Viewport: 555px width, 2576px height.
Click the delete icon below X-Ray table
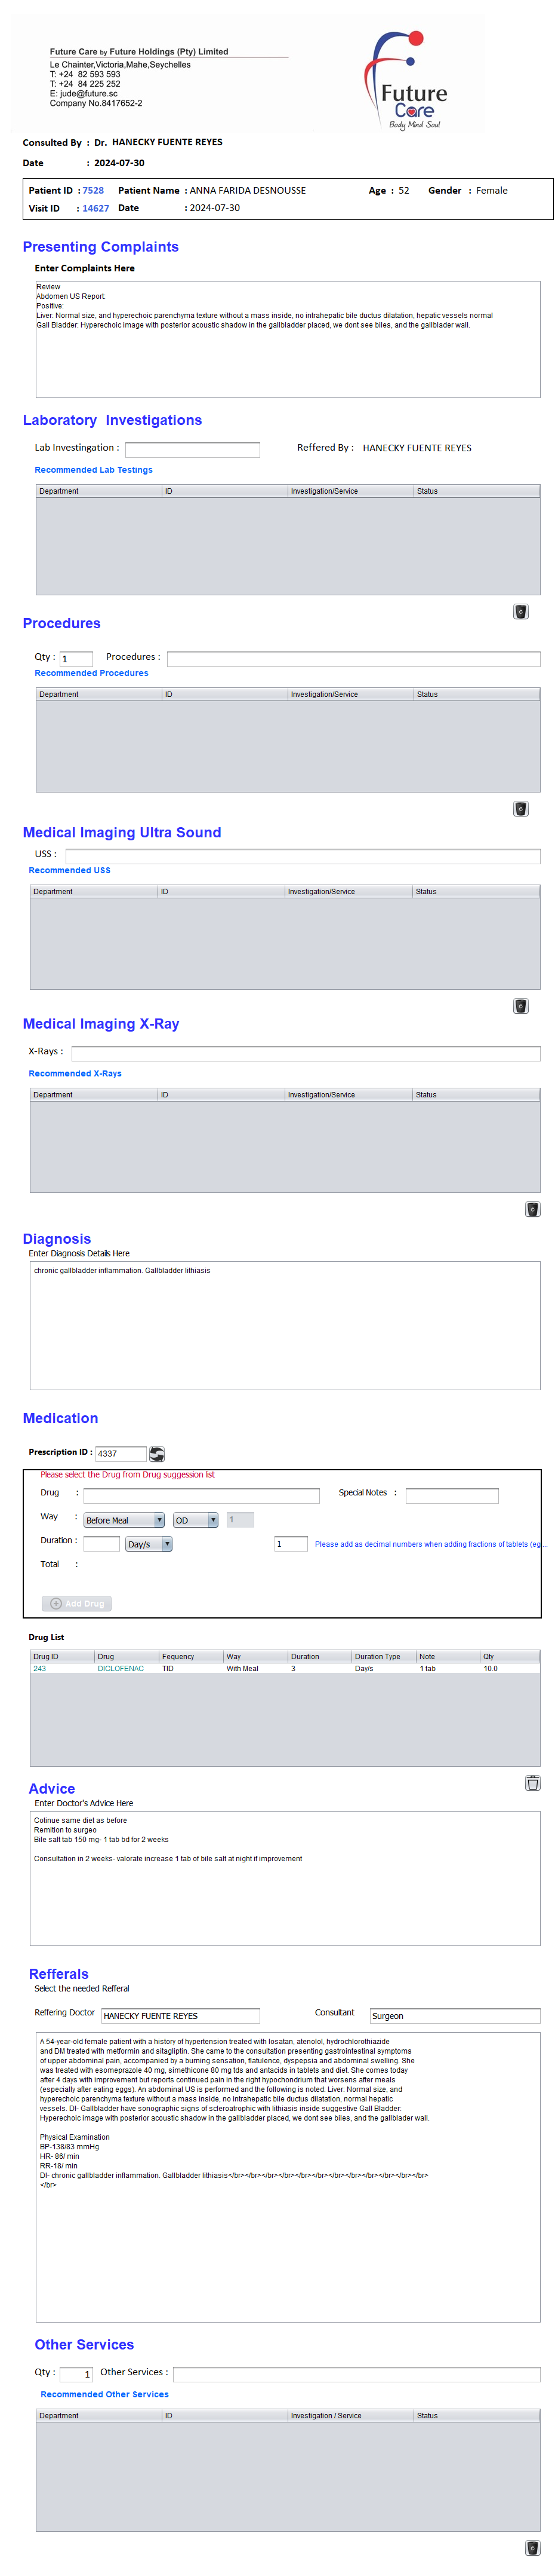(532, 1209)
